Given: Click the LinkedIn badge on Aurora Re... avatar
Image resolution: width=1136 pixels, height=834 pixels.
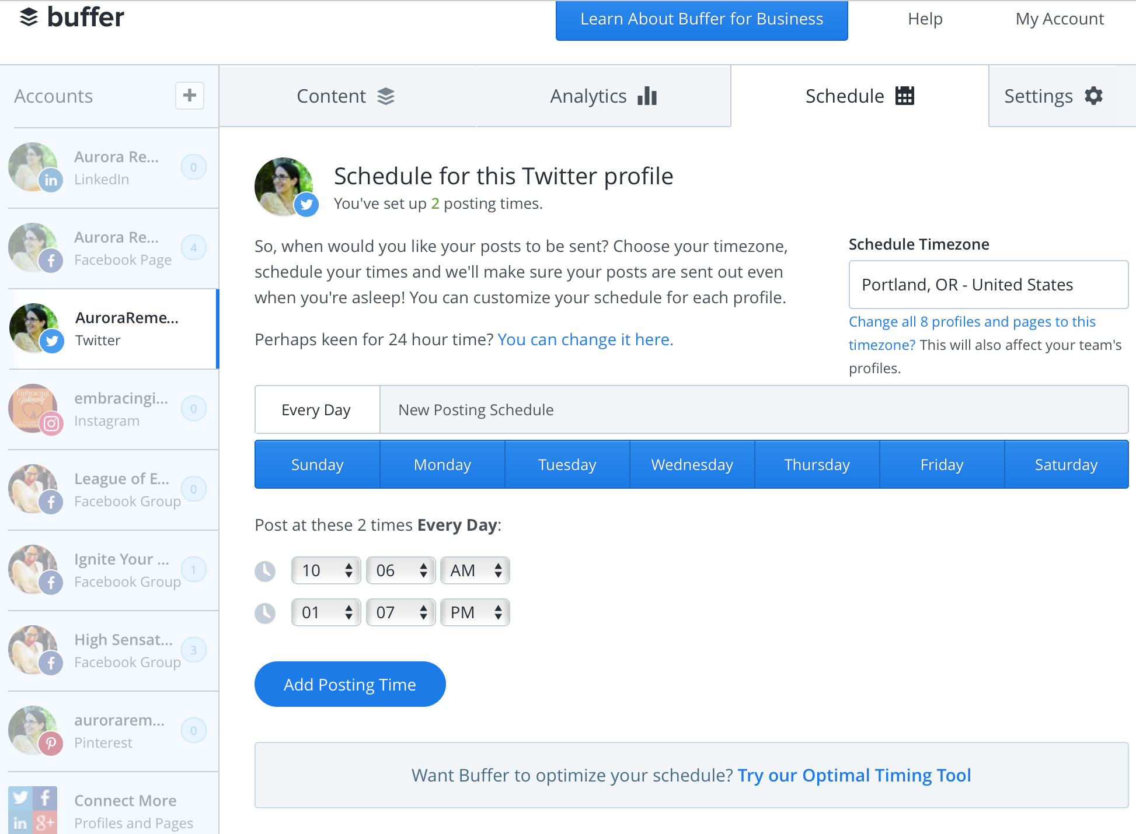Looking at the screenshot, I should [51, 180].
